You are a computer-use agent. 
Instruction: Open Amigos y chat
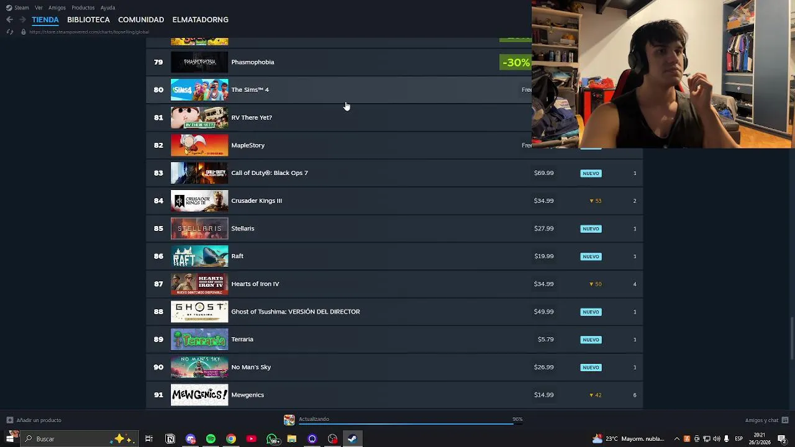[762, 420]
